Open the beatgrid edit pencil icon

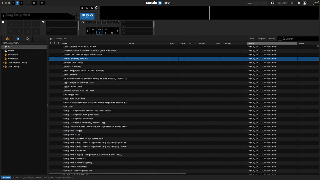[x=78, y=14]
